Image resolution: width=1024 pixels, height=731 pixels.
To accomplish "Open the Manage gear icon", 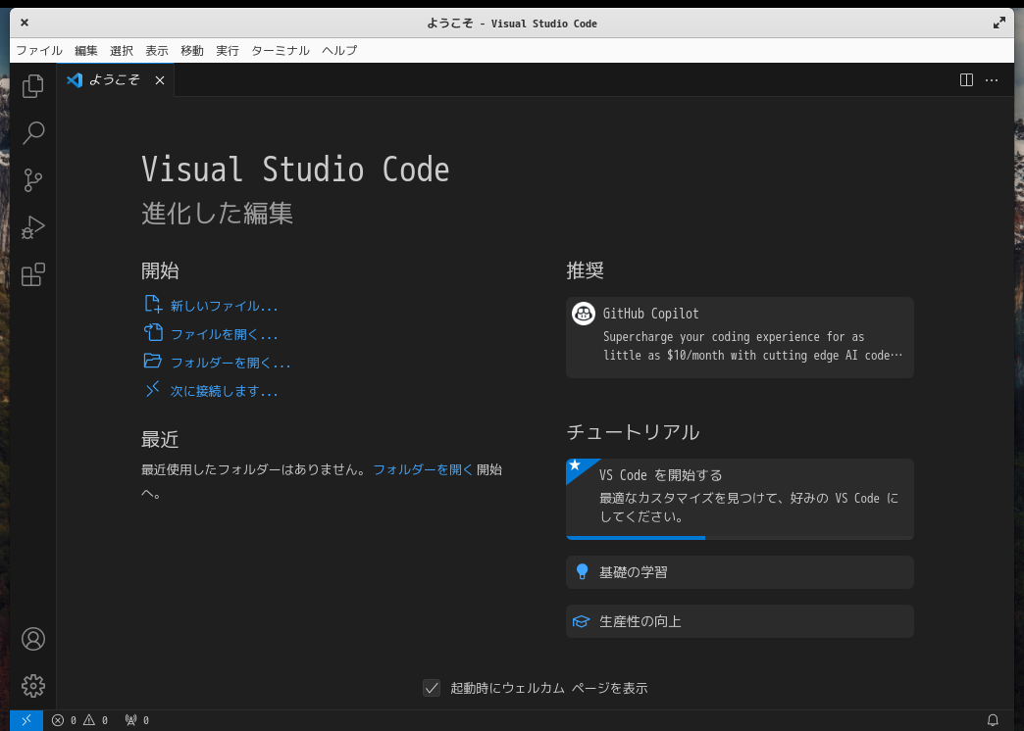I will pyautogui.click(x=32, y=686).
